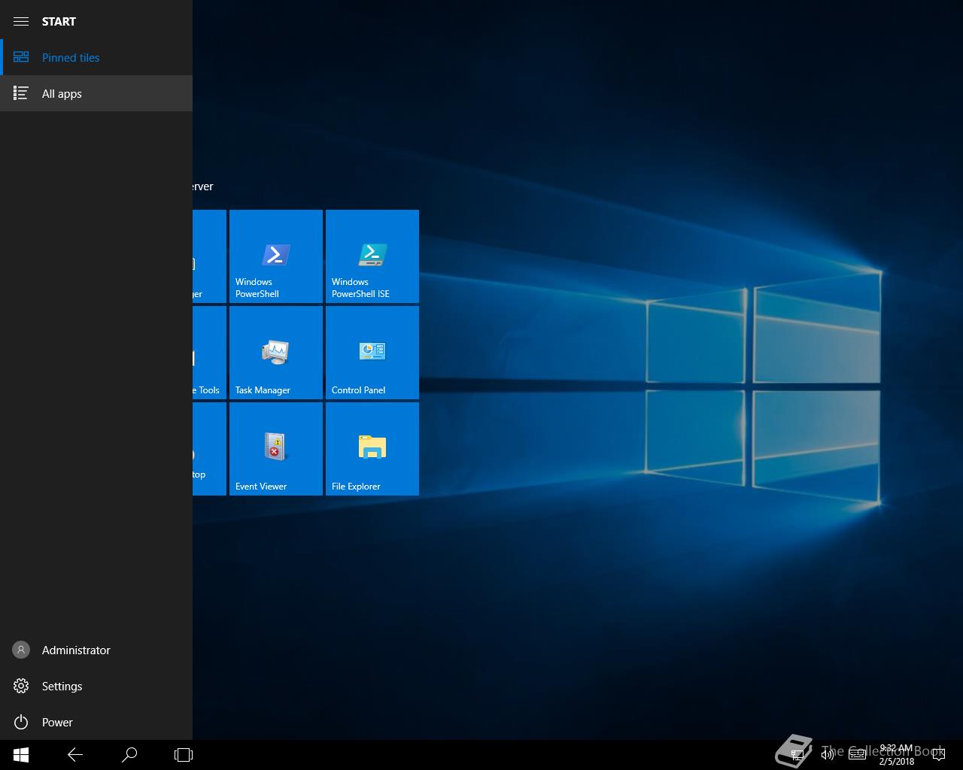The image size is (963, 770).
Task: Open Task View from the taskbar
Action: click(x=184, y=755)
